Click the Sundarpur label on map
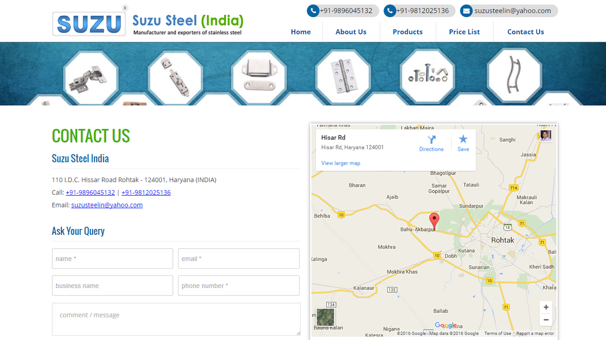 [471, 206]
